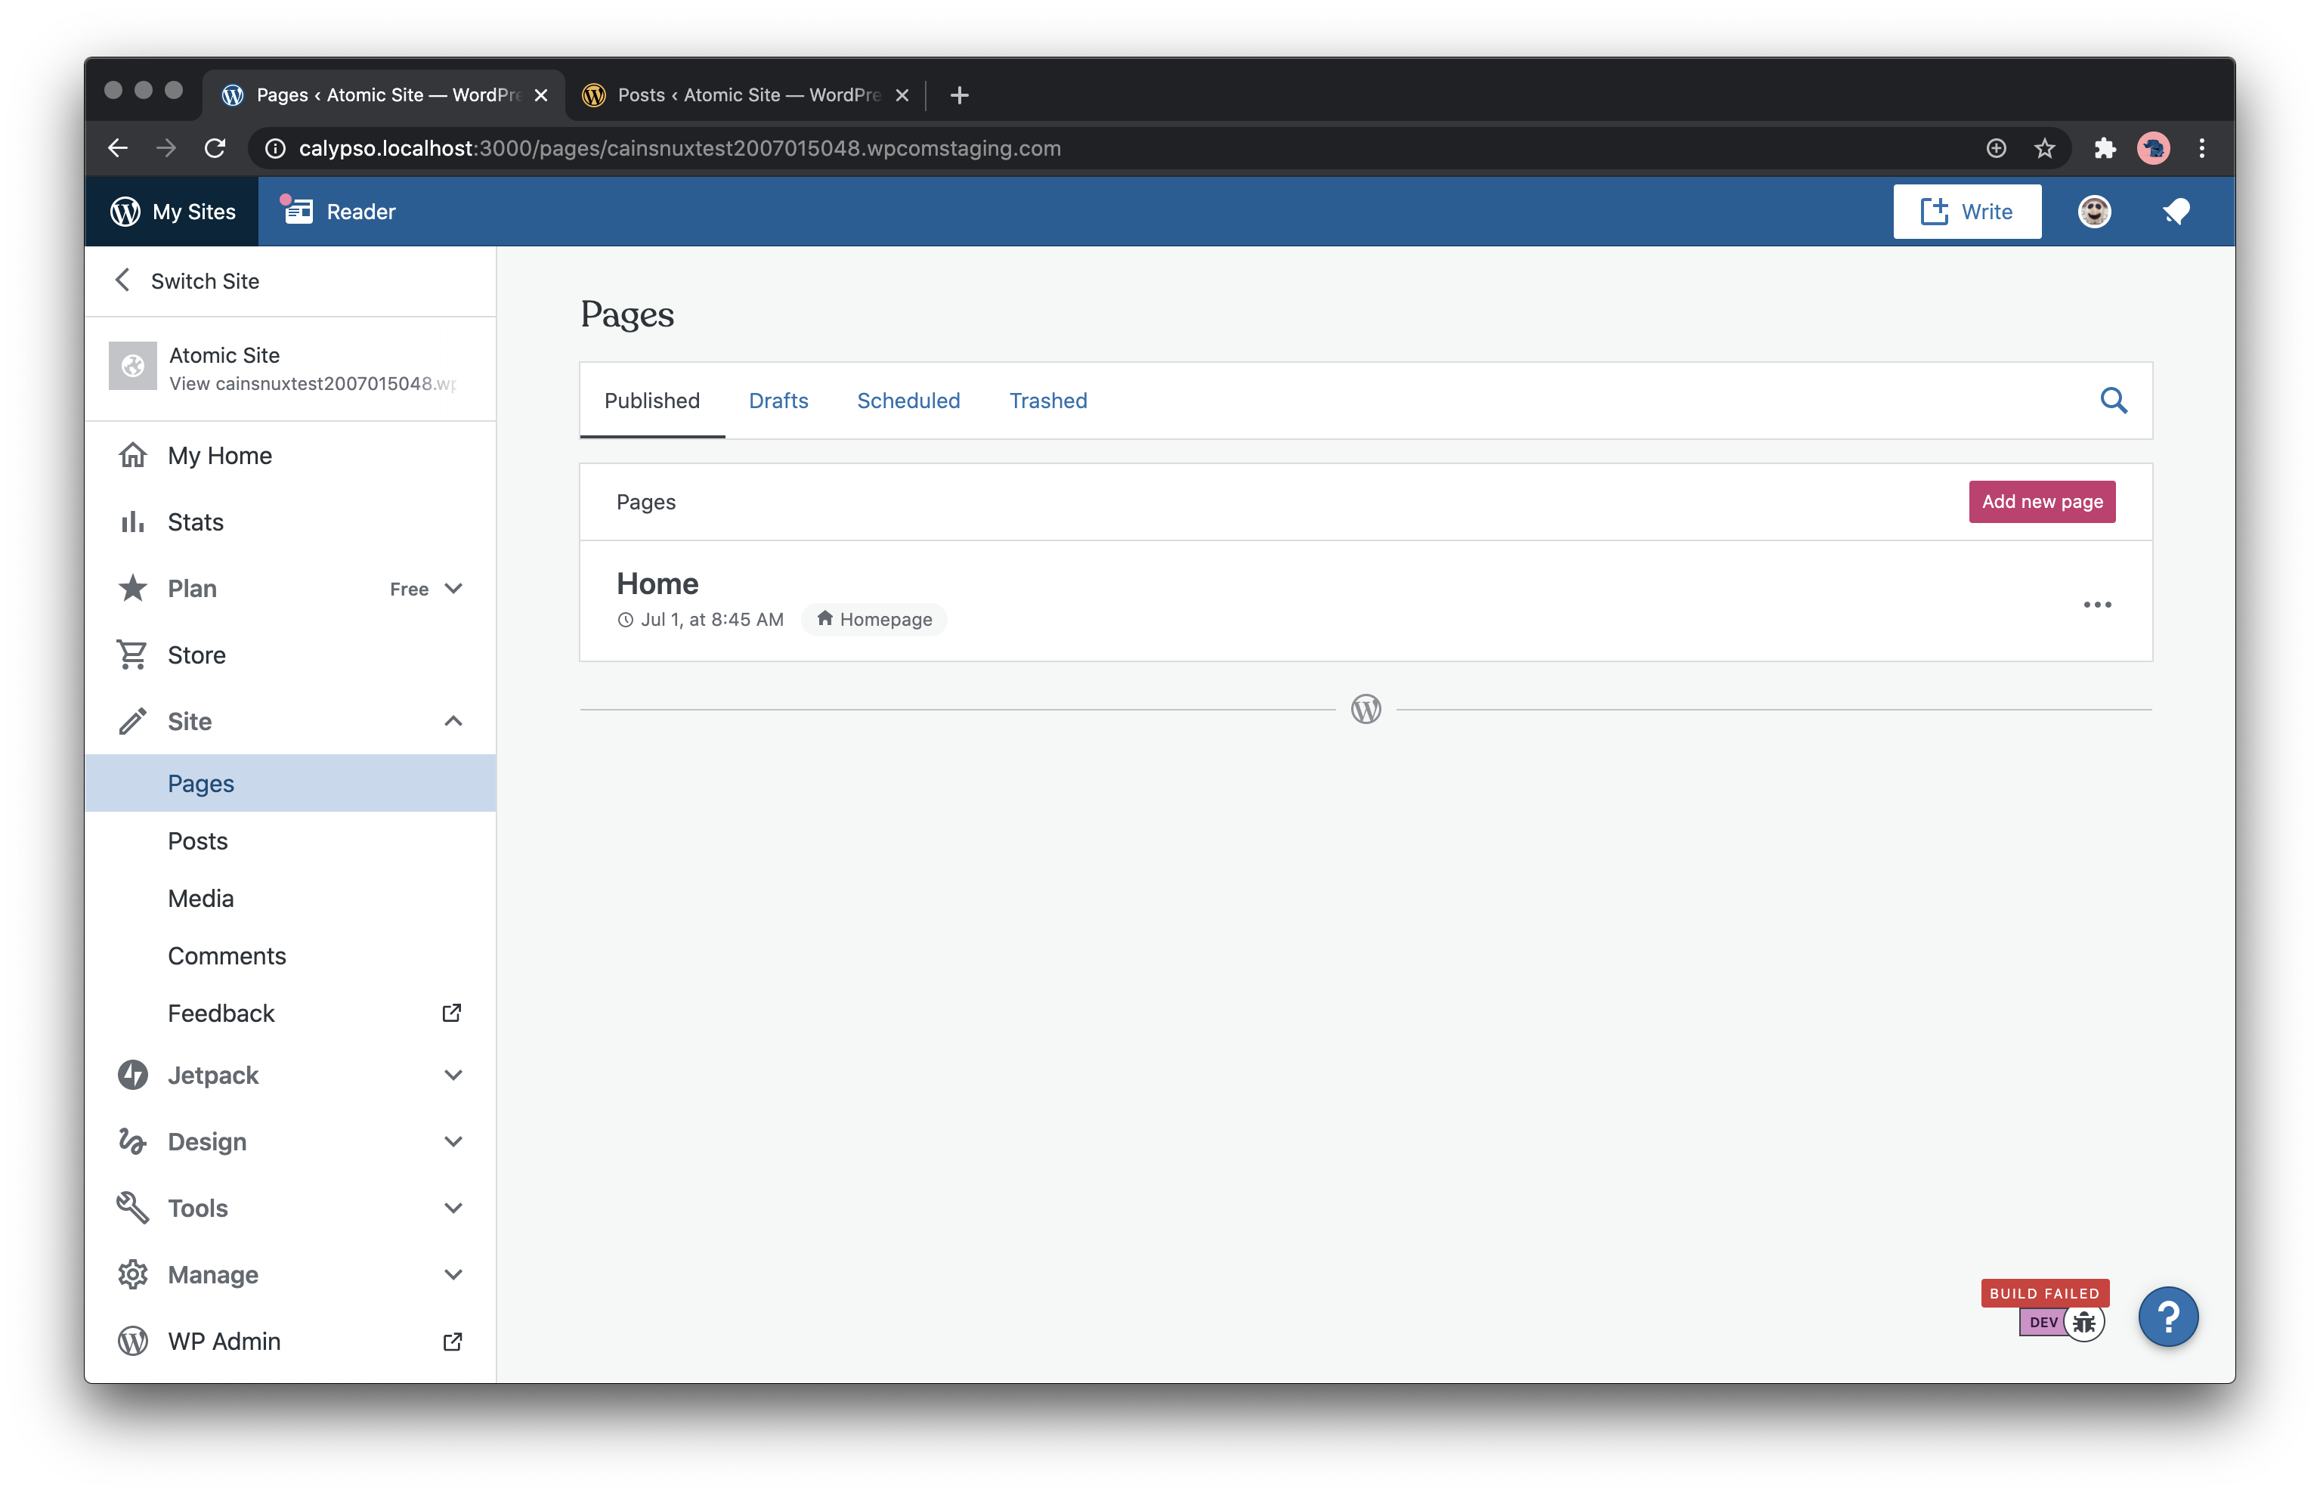Screen dimensions: 2320x1495
Task: Switch to the Drafts tab
Action: click(x=778, y=401)
